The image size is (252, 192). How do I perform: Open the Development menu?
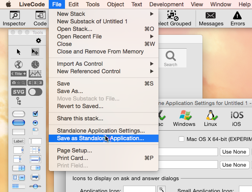[166, 4]
